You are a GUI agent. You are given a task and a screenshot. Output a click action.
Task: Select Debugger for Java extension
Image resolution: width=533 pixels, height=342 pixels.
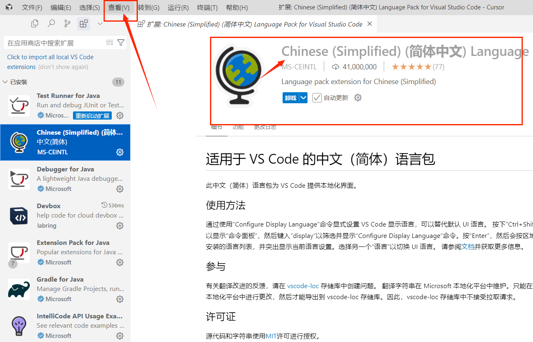click(65, 180)
